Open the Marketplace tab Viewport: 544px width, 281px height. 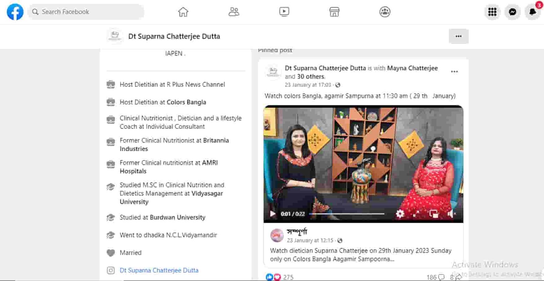(x=334, y=12)
